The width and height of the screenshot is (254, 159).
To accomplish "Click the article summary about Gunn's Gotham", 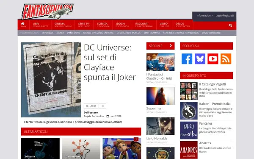I will 73,122.
